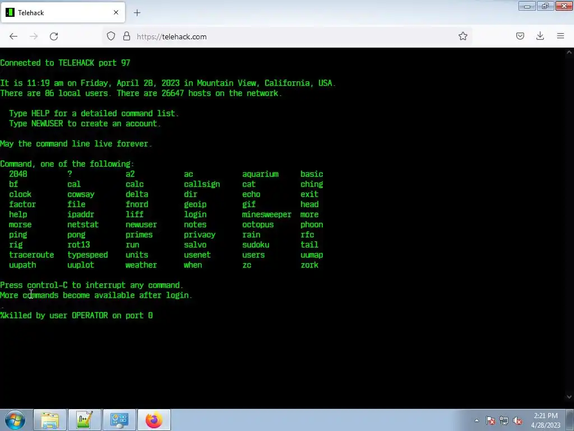574x431 pixels.
Task: Close the Telehack tab
Action: [x=116, y=12]
